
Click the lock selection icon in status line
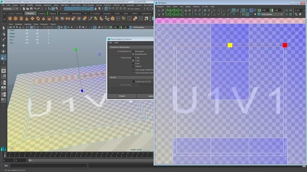pyautogui.click(x=95, y=9)
